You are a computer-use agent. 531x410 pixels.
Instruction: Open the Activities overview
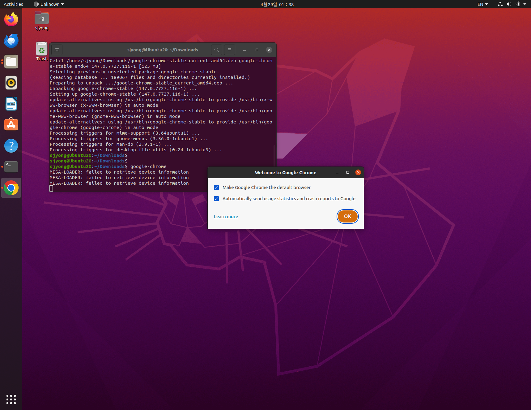coord(13,4)
